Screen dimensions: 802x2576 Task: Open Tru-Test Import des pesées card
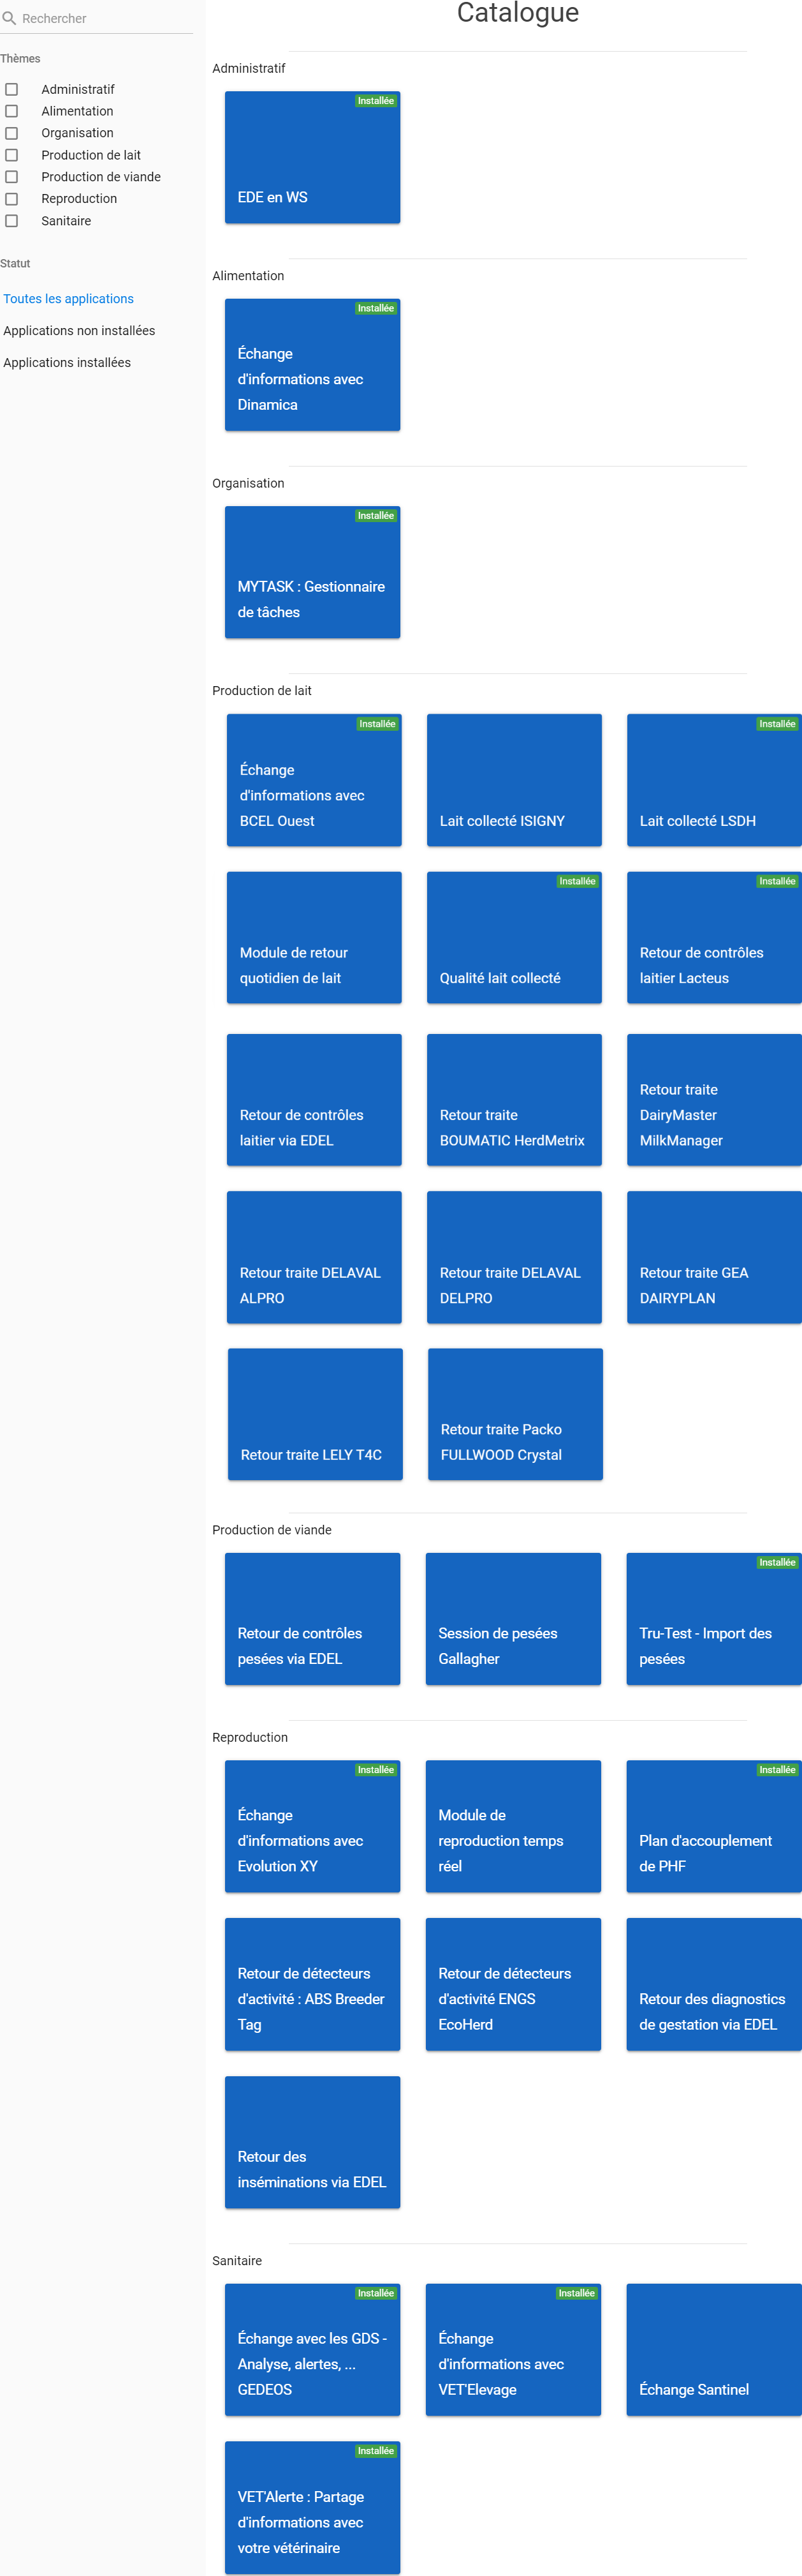point(714,1619)
